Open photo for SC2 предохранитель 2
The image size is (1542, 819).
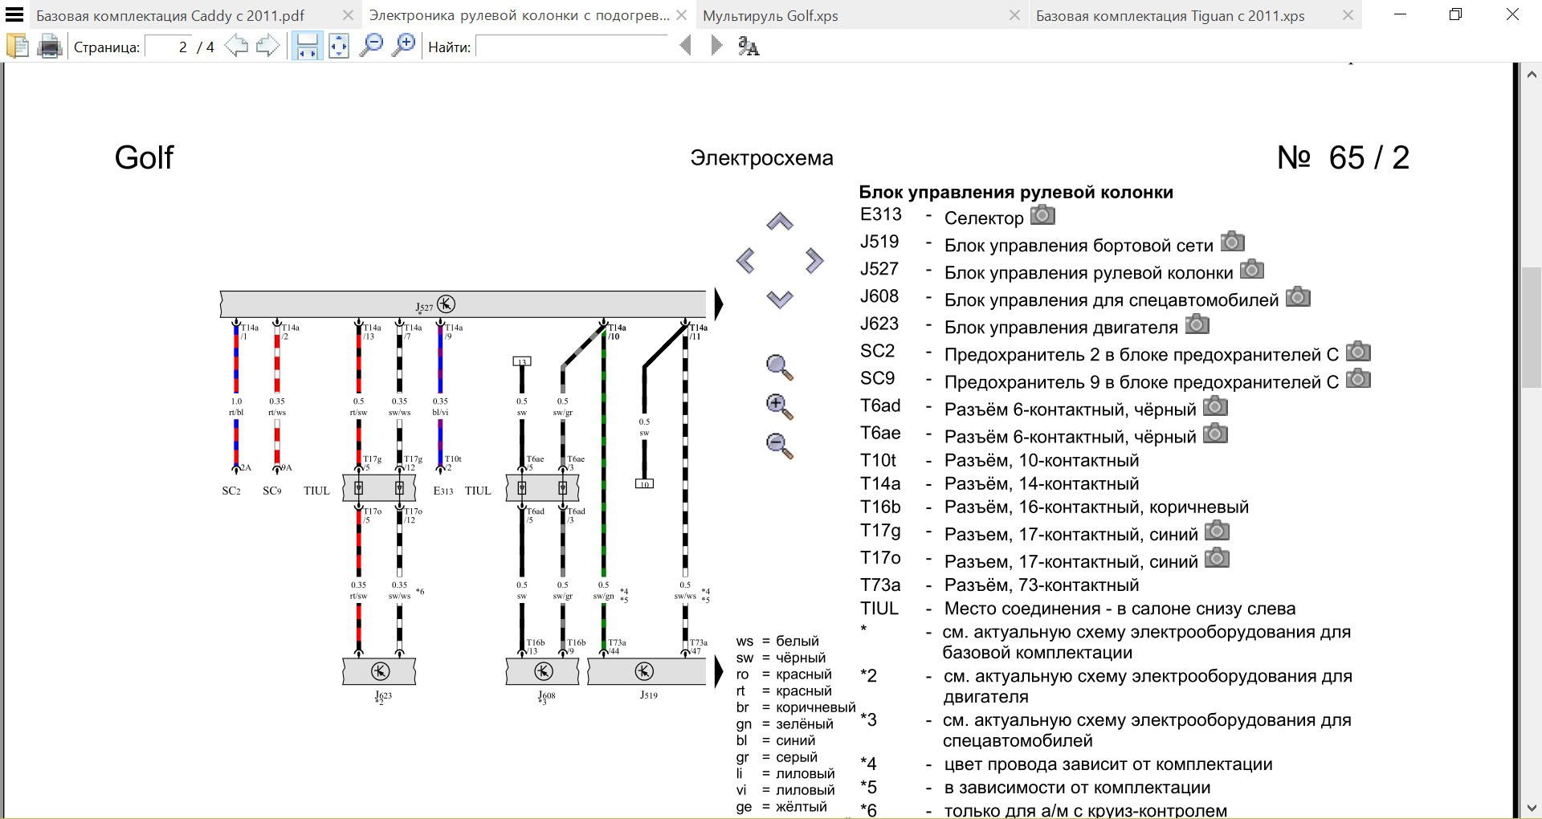(1358, 351)
